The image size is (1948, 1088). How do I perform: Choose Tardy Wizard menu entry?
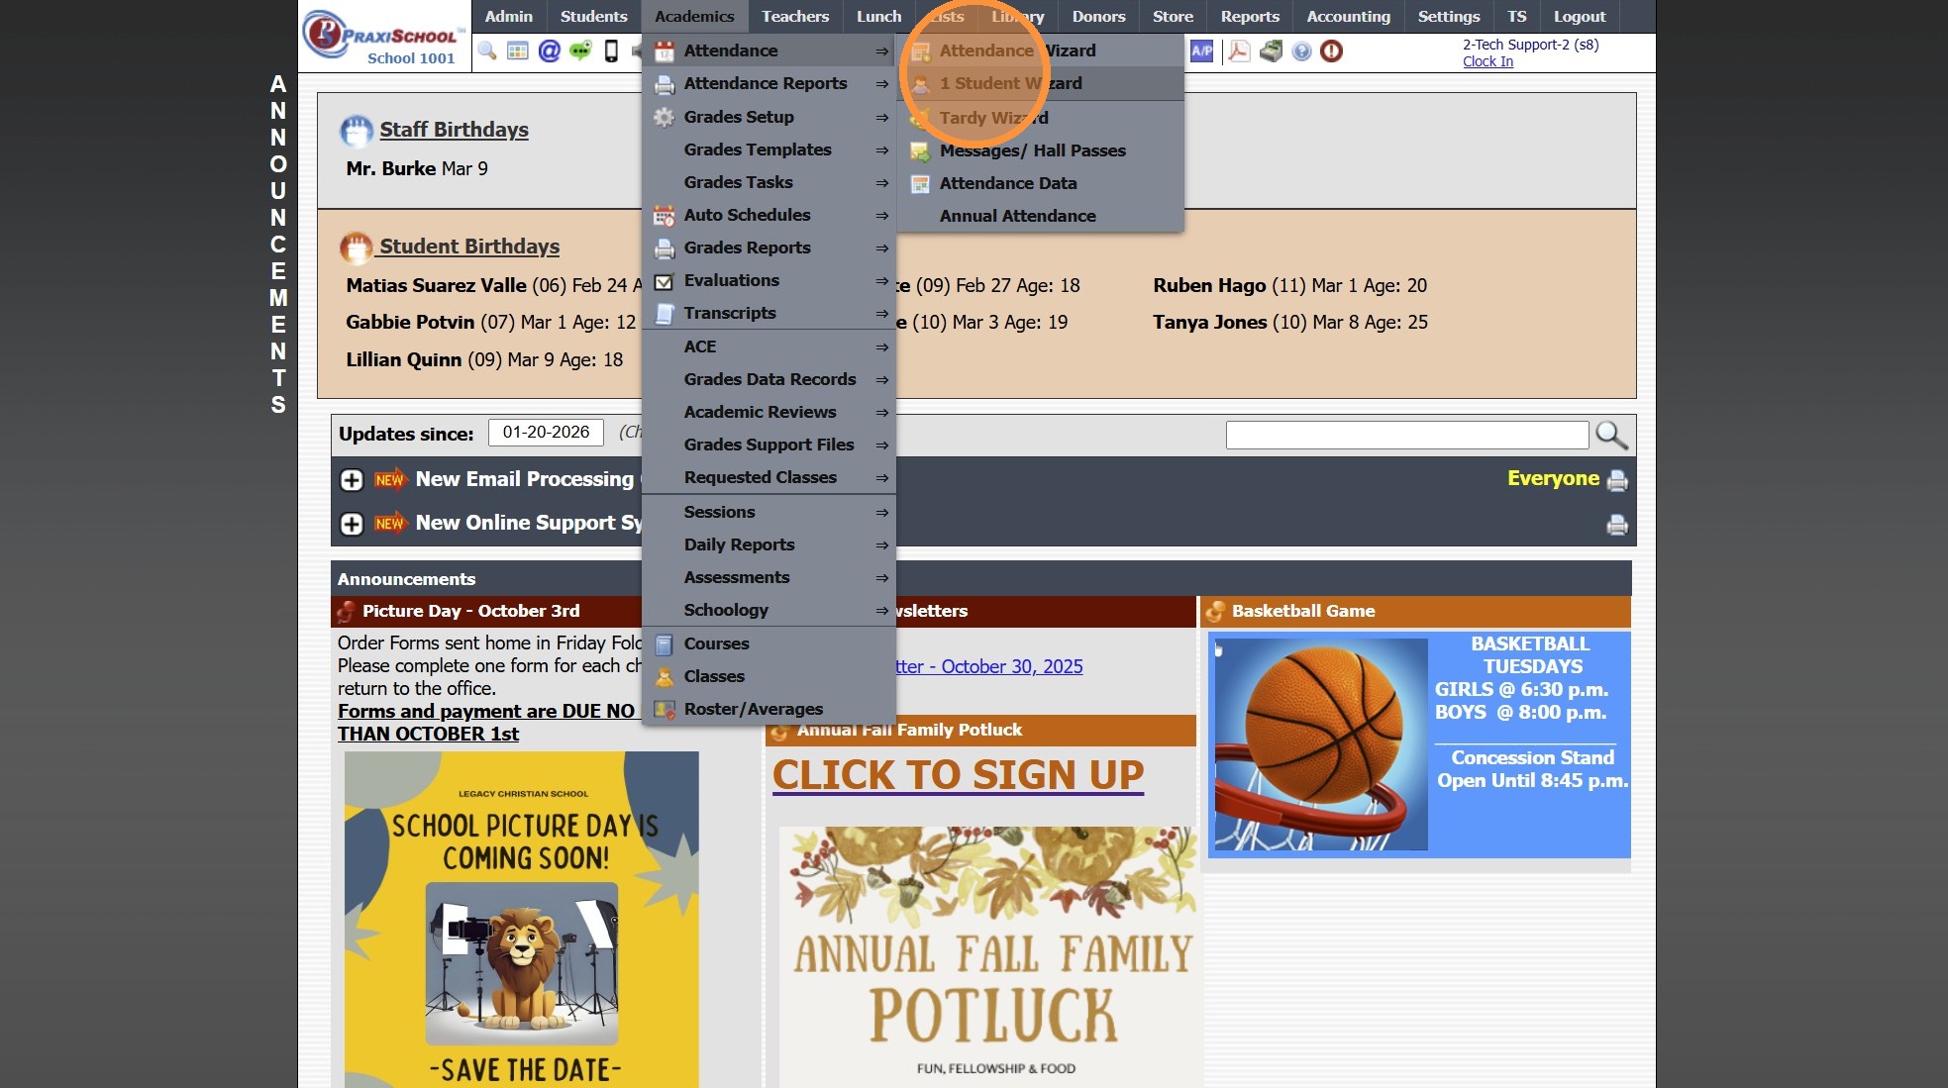(992, 118)
